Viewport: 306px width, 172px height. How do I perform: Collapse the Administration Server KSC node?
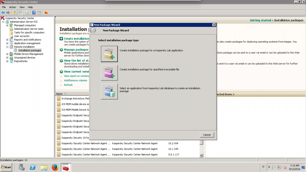click(x=3, y=22)
